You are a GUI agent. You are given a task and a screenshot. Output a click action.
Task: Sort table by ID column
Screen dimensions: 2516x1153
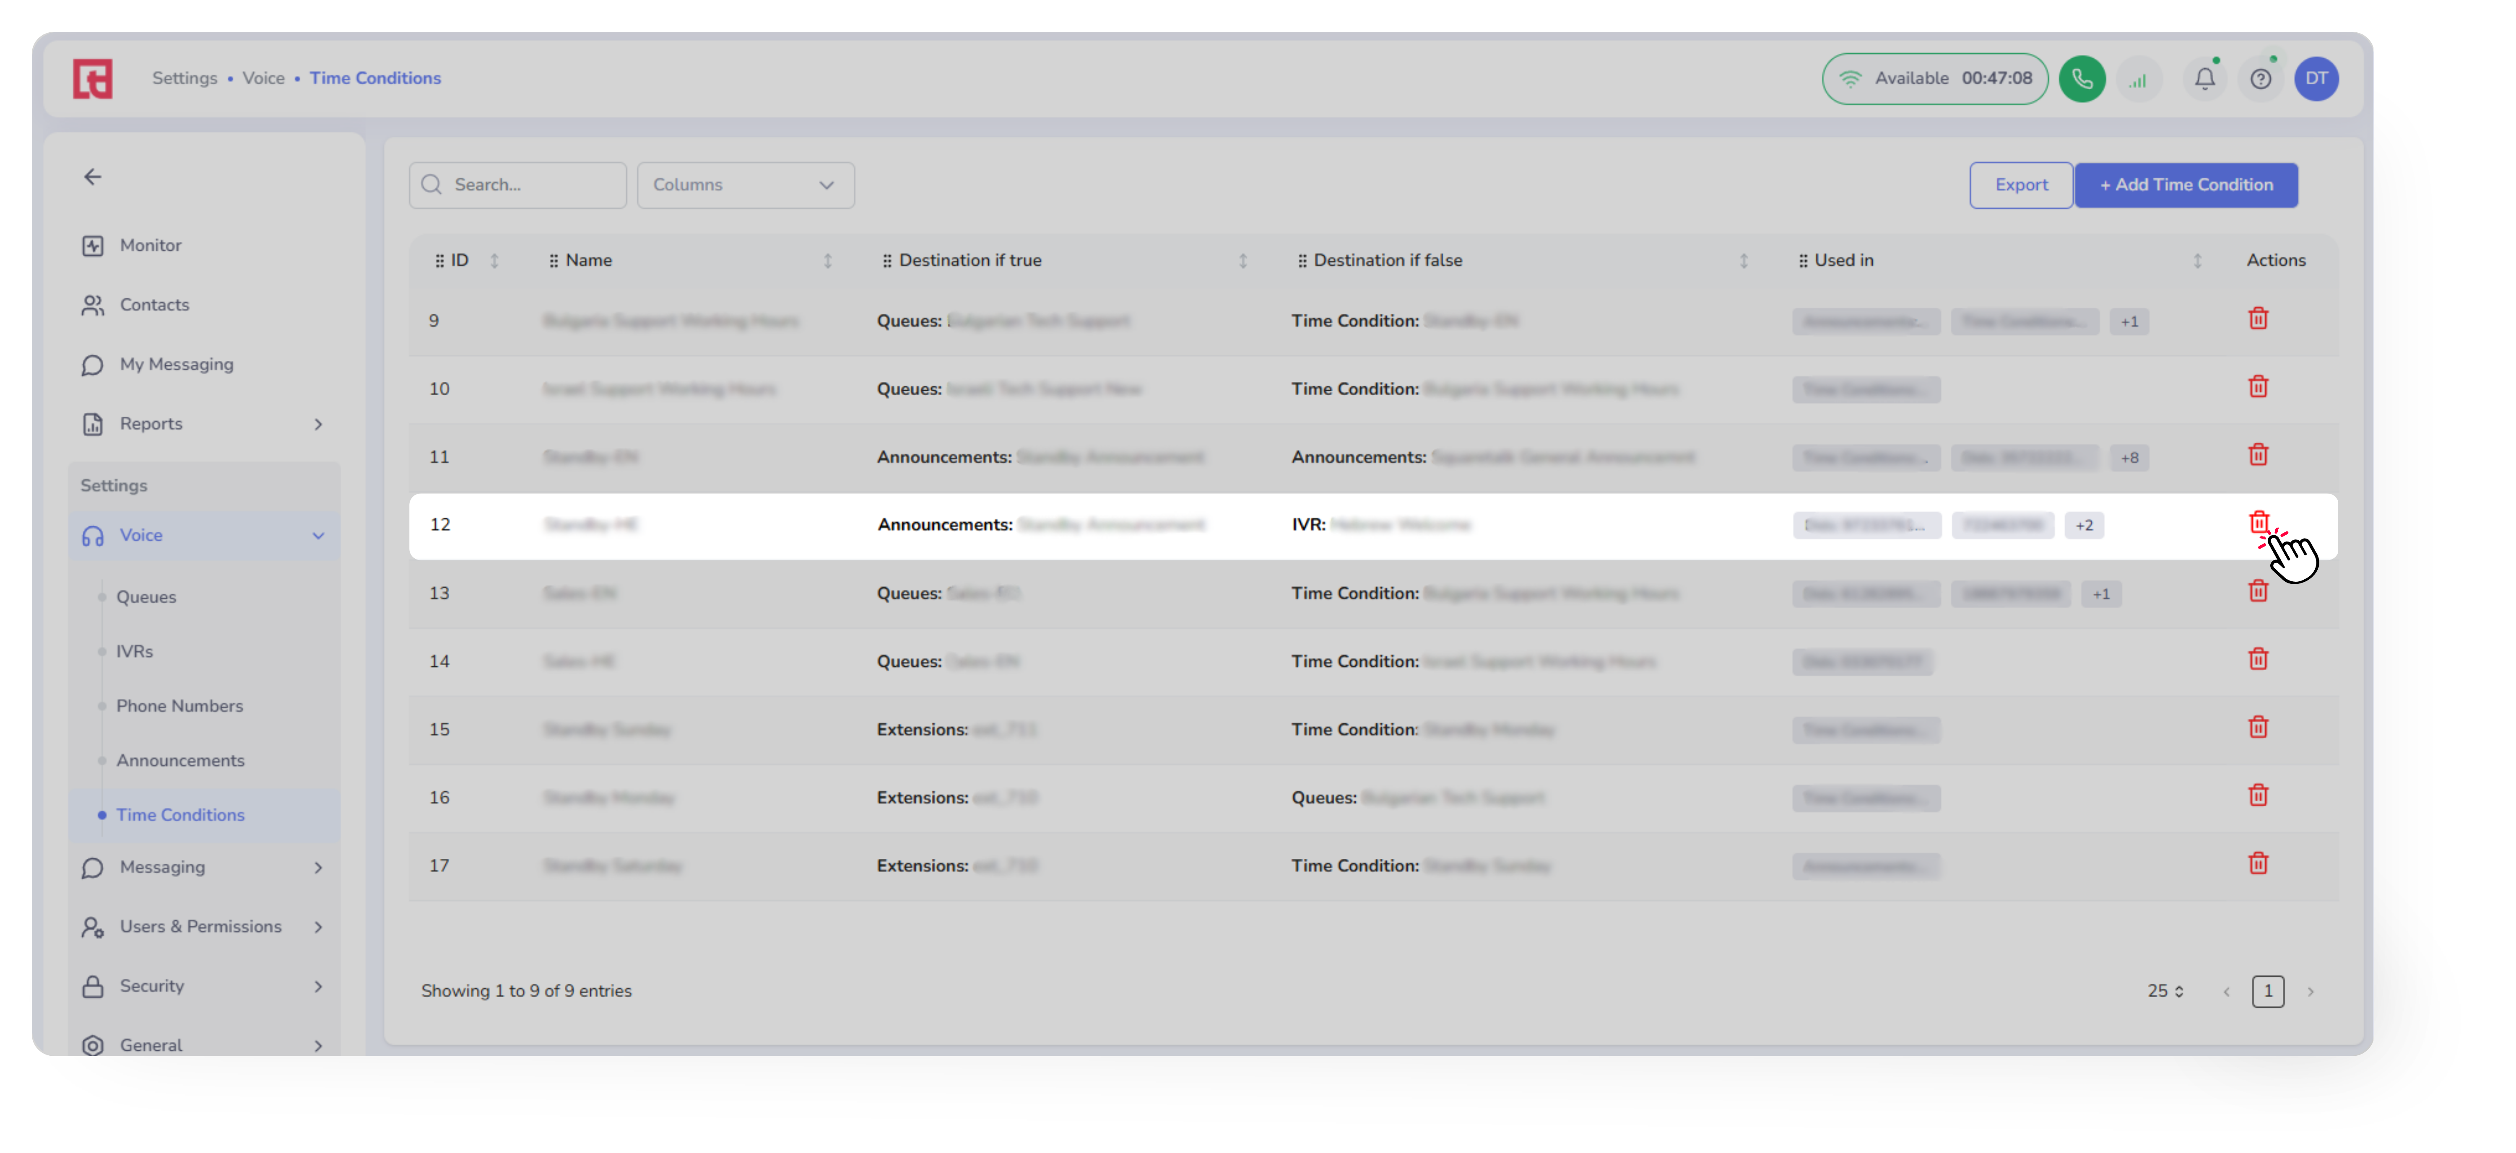[x=494, y=261]
